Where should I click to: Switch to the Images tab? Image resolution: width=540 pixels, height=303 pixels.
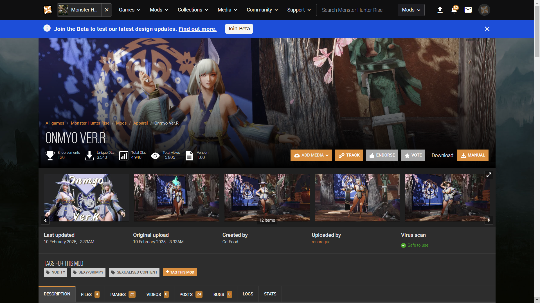tap(123, 294)
